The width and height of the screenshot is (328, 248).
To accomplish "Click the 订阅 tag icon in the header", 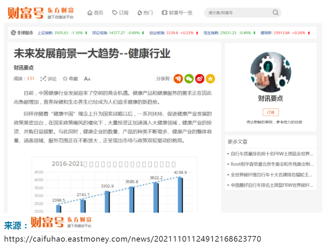I will tap(115, 13).
